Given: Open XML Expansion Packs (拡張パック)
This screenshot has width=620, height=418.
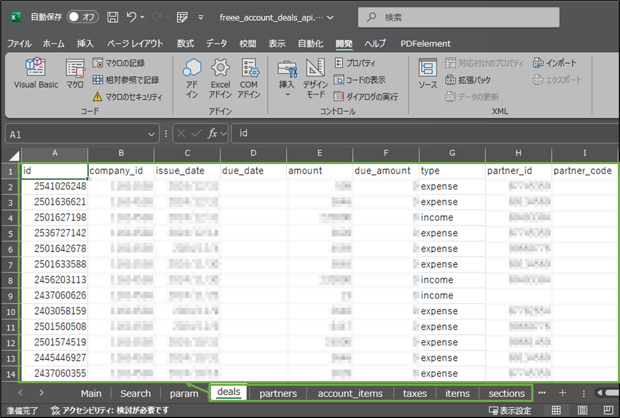Looking at the screenshot, I should click(468, 80).
